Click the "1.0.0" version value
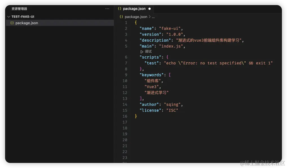Viewport: 287px width, 168px height. [x=175, y=34]
